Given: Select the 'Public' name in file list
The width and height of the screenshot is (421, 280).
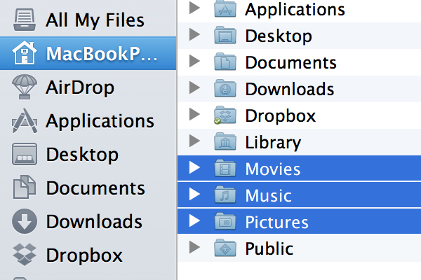Looking at the screenshot, I should point(269,248).
